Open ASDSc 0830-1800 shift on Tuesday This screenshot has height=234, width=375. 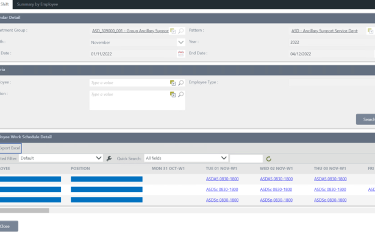click(222, 190)
